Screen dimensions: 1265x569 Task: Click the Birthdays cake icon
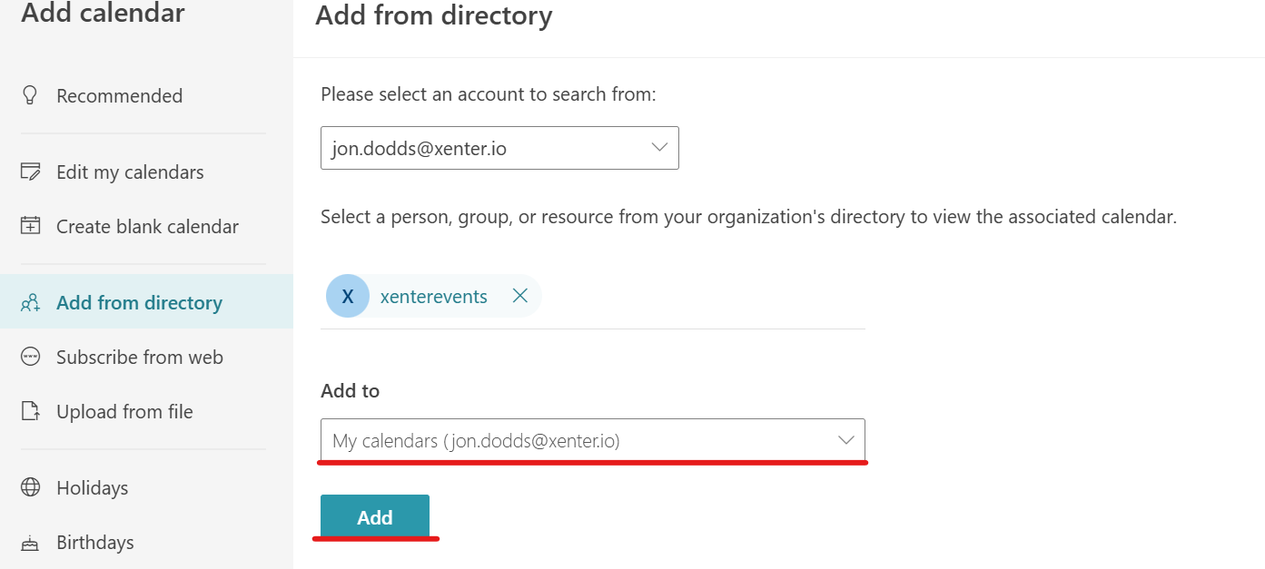pyautogui.click(x=31, y=543)
